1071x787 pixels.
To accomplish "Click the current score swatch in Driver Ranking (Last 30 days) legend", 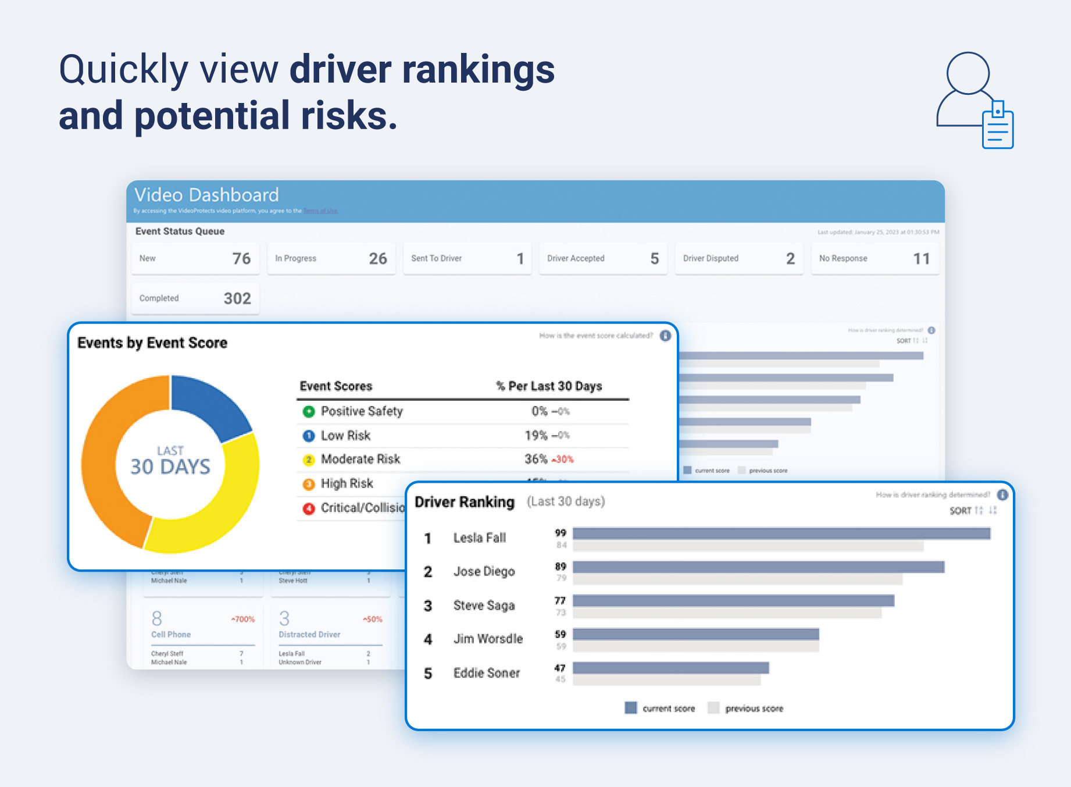I will (x=631, y=708).
